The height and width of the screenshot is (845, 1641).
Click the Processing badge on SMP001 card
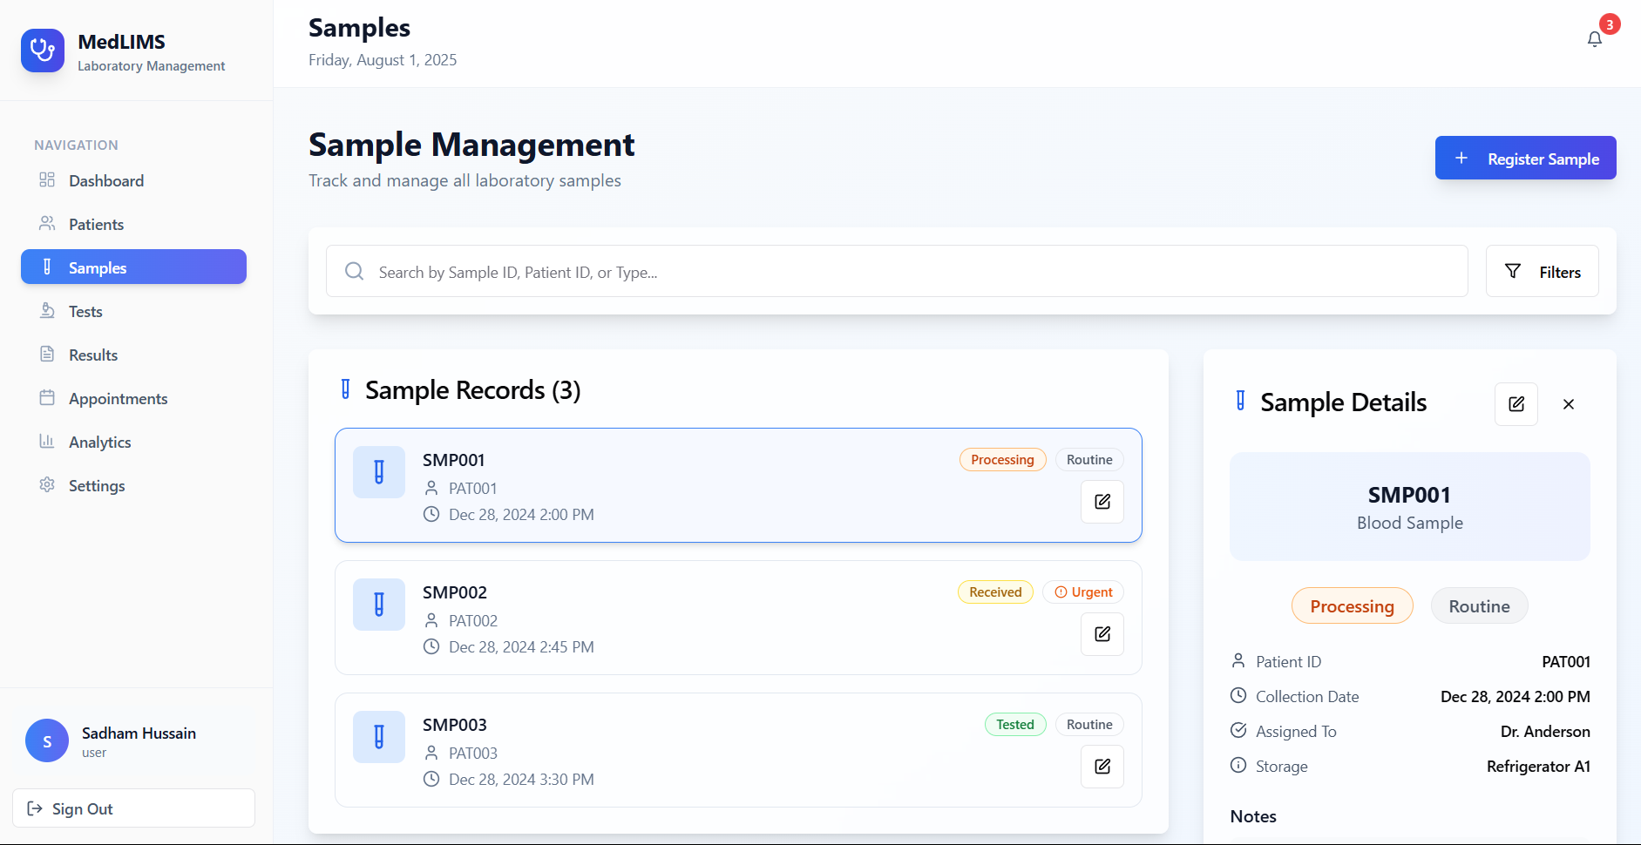coord(1003,460)
